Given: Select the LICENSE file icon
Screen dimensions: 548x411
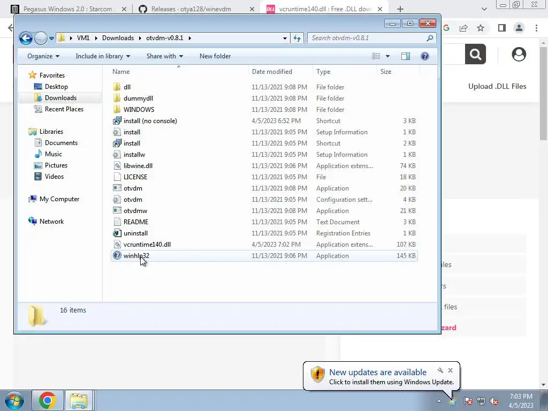Looking at the screenshot, I should click(117, 177).
